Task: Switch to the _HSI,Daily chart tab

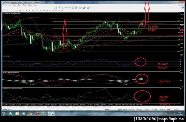Action: (57, 107)
